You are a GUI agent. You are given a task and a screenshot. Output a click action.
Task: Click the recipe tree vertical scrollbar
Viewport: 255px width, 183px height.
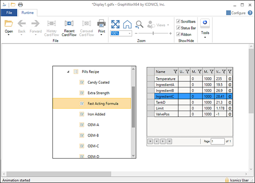(x=133, y=107)
